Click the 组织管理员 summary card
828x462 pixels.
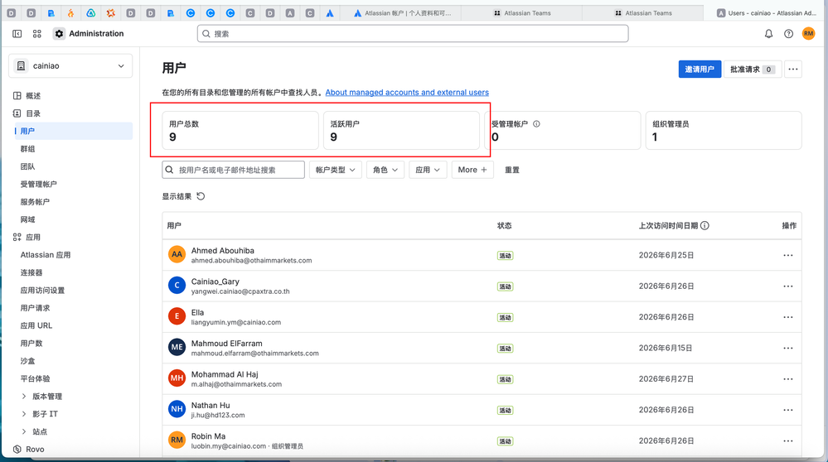(724, 130)
